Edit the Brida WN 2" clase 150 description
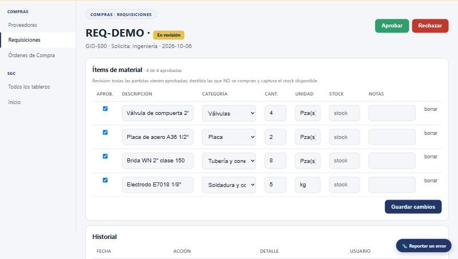Viewport: 458px width, 259px height. [x=158, y=161]
